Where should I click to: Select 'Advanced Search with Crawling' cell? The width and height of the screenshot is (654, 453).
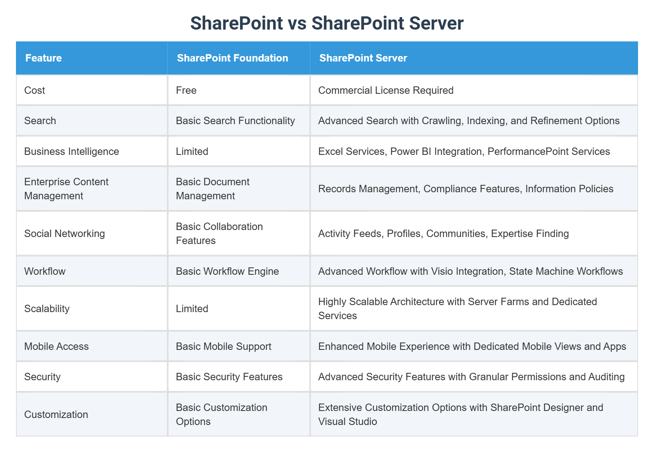[x=474, y=121]
